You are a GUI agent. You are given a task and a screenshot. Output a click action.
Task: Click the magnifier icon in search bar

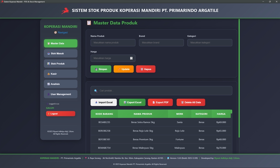coord(96,91)
